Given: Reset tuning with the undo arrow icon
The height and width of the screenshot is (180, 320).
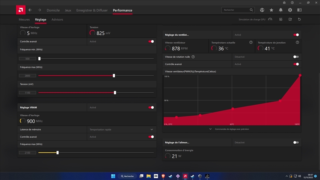Looking at the screenshot, I should pyautogui.click(x=300, y=19).
